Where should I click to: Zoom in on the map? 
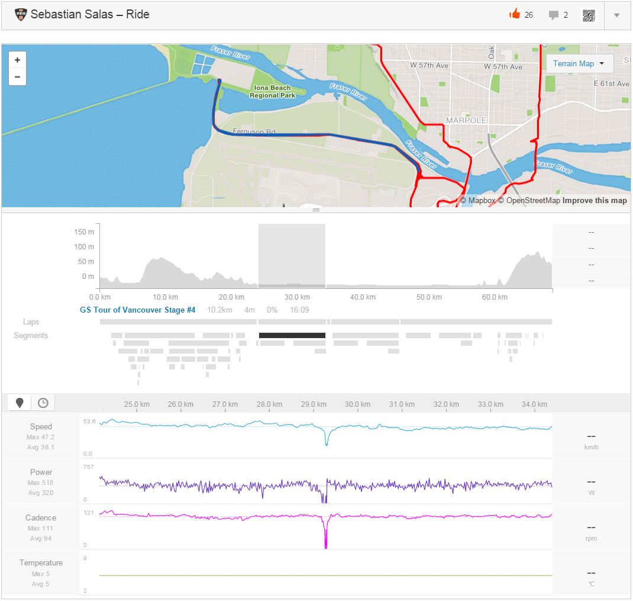[x=17, y=60]
